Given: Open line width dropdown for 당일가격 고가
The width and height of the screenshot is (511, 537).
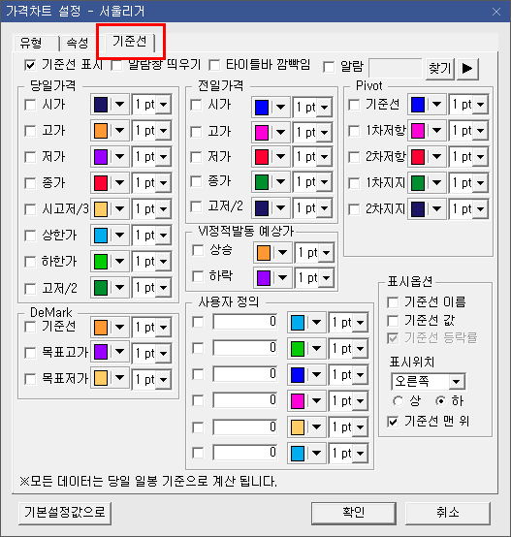Looking at the screenshot, I should click(163, 131).
